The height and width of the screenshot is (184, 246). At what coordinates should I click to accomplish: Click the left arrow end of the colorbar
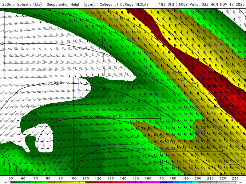(7, 182)
